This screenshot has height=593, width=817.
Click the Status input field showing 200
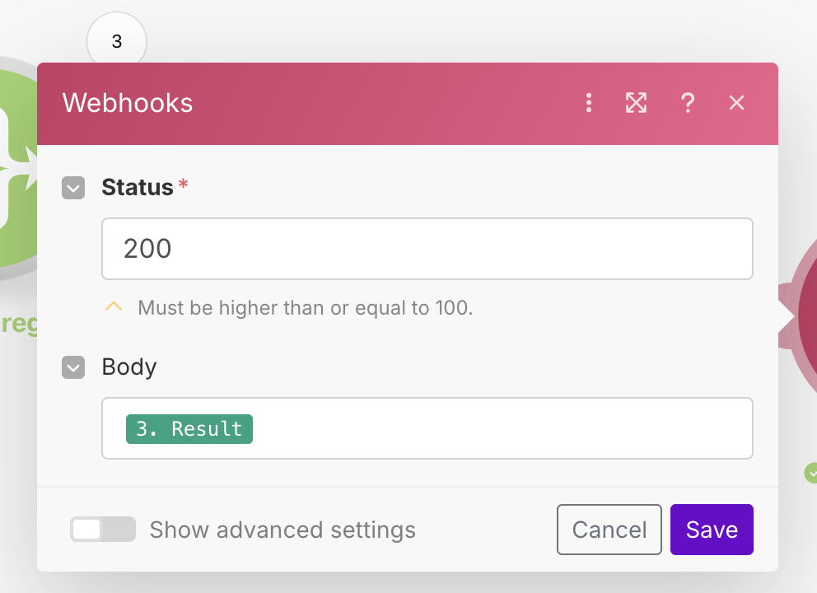tap(427, 249)
